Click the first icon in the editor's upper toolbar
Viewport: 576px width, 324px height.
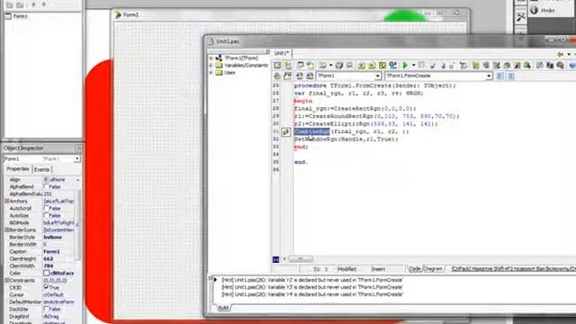277,66
